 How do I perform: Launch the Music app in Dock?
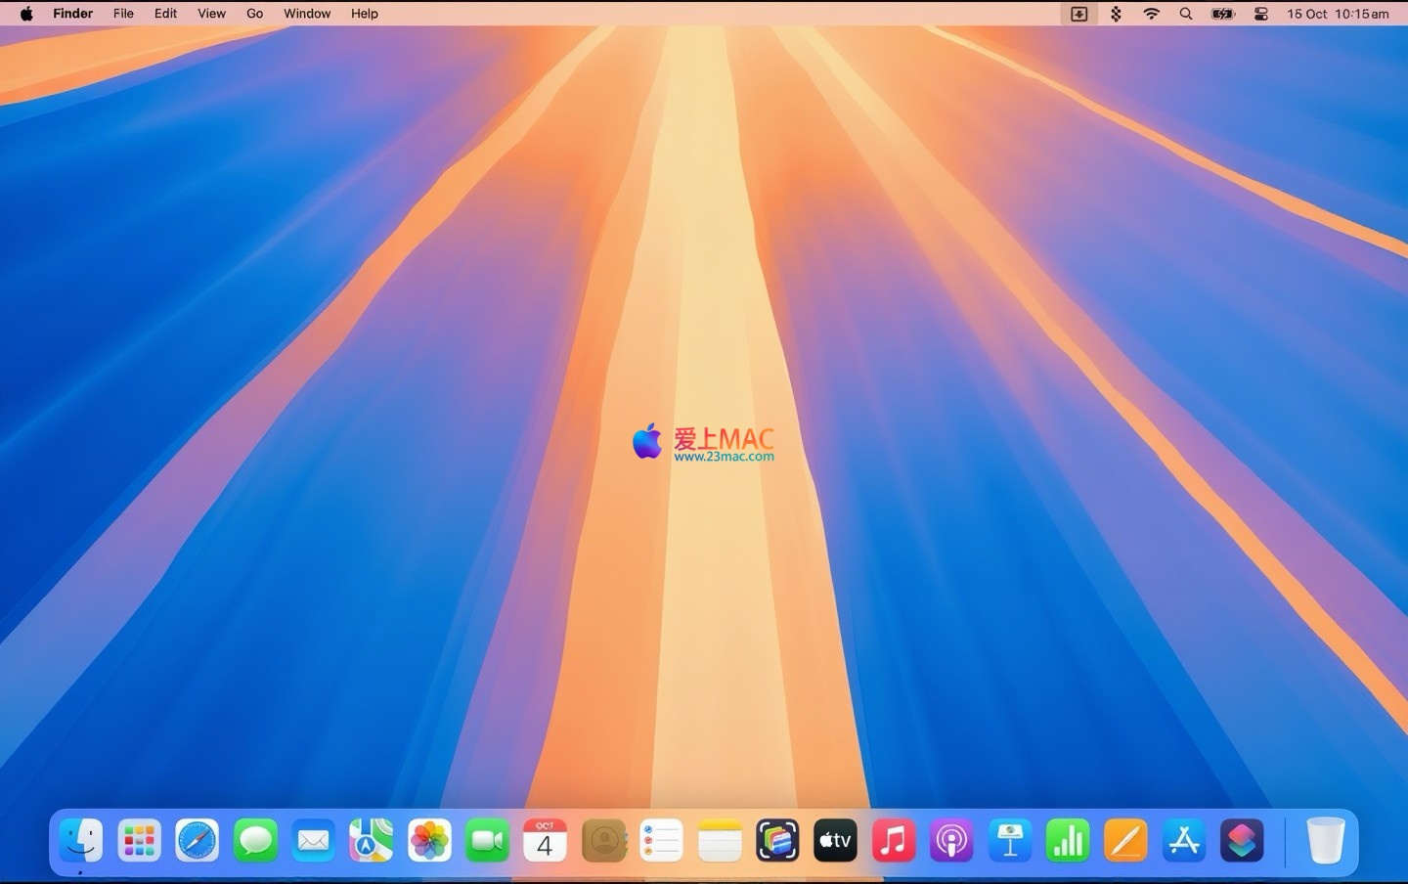click(x=893, y=841)
